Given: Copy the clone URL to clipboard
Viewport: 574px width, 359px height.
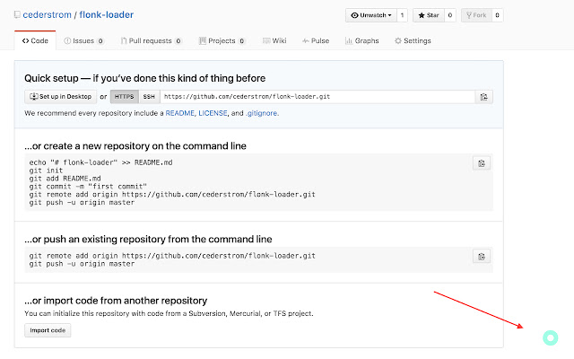Looking at the screenshot, I should click(484, 97).
